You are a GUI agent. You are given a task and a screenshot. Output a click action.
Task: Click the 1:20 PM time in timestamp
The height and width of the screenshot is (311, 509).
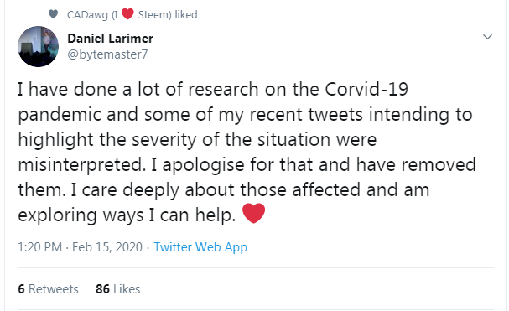point(39,247)
